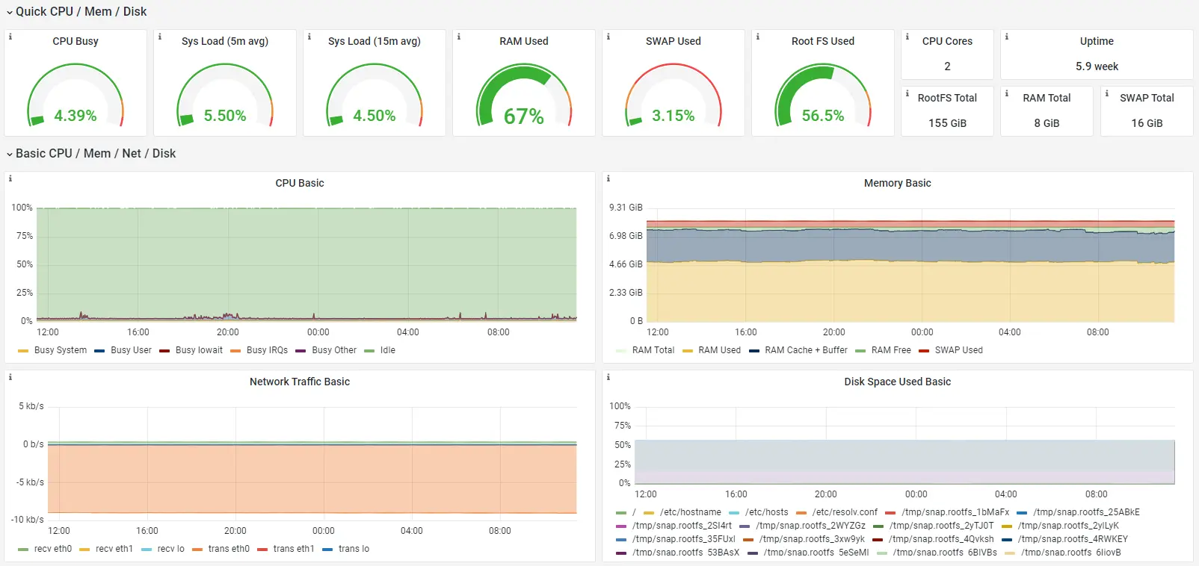Open the Memory Basic panel title menu
The width and height of the screenshot is (1199, 566).
897,183
